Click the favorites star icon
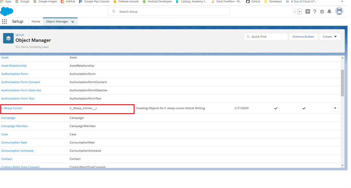The image size is (351, 188). pyautogui.click(x=295, y=12)
